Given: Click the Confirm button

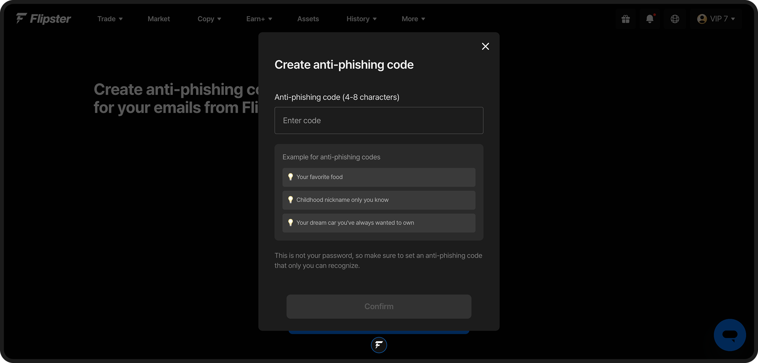Looking at the screenshot, I should point(379,306).
